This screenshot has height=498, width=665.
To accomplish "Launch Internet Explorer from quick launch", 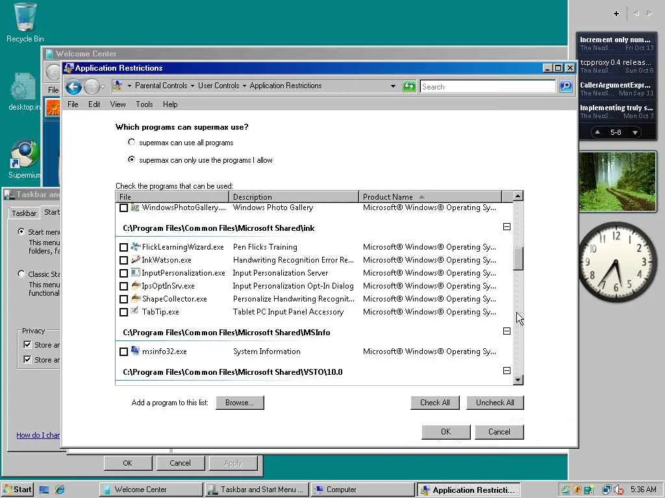I will (x=60, y=490).
